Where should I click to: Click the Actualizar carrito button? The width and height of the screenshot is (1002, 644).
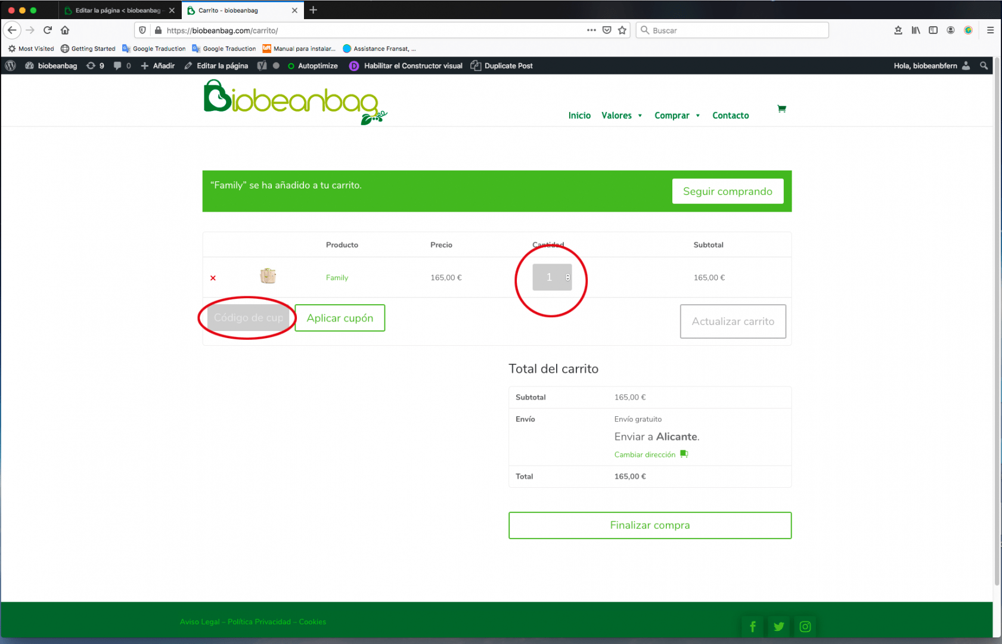(x=733, y=321)
